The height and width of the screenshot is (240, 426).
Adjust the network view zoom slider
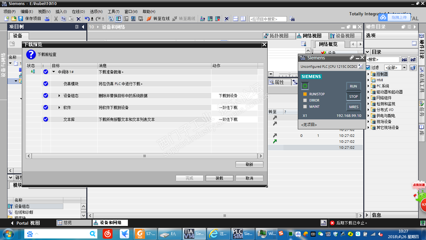tap(290, 74)
